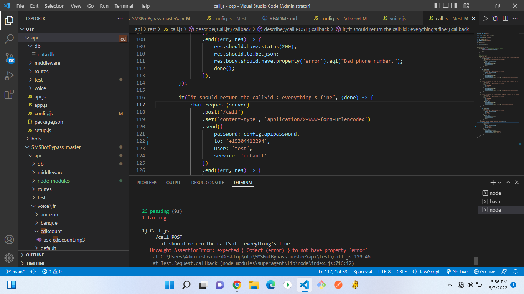Switch to the OUTPUT panel tab
This screenshot has height=294, width=524.
[174, 183]
